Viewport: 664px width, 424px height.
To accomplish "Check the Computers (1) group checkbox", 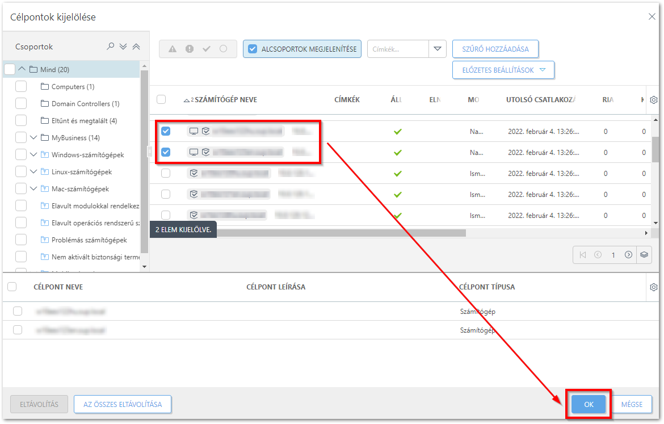I will [x=20, y=87].
